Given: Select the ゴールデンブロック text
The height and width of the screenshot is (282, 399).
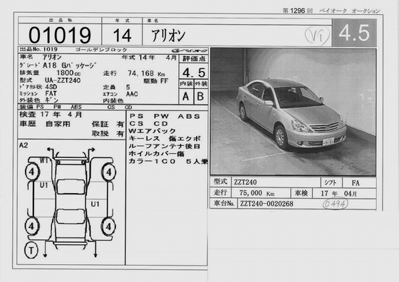Looking at the screenshot, I should click(101, 50).
